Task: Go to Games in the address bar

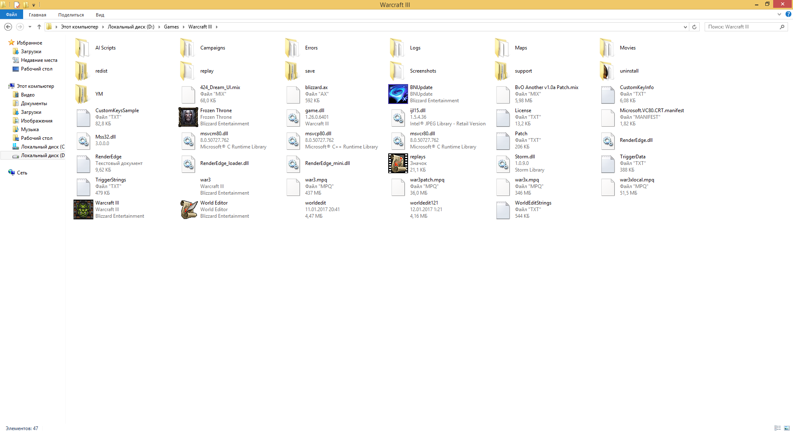Action: point(171,27)
